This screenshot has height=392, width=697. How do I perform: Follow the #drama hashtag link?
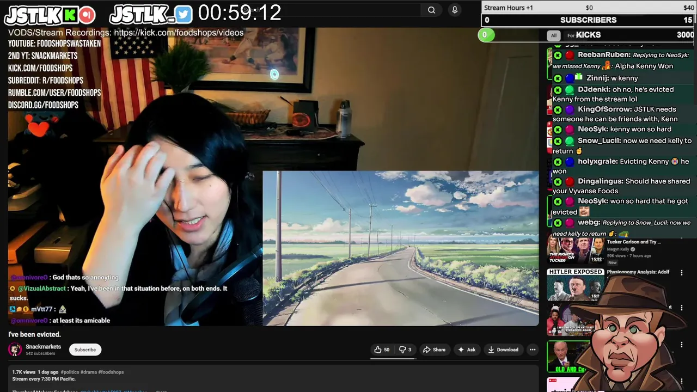(x=88, y=372)
